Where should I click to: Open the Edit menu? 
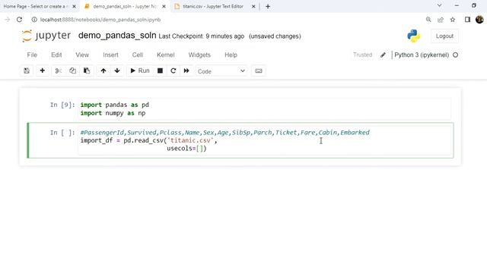tap(56, 55)
